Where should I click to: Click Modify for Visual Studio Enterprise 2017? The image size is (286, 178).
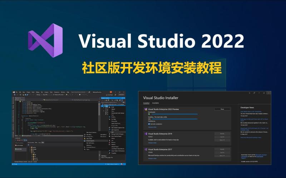pos(222,149)
